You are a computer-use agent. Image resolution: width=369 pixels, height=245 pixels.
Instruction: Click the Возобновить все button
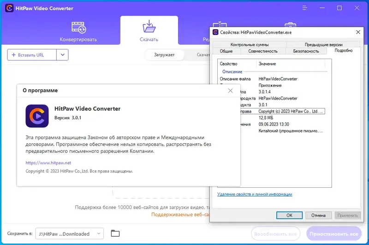point(275,234)
